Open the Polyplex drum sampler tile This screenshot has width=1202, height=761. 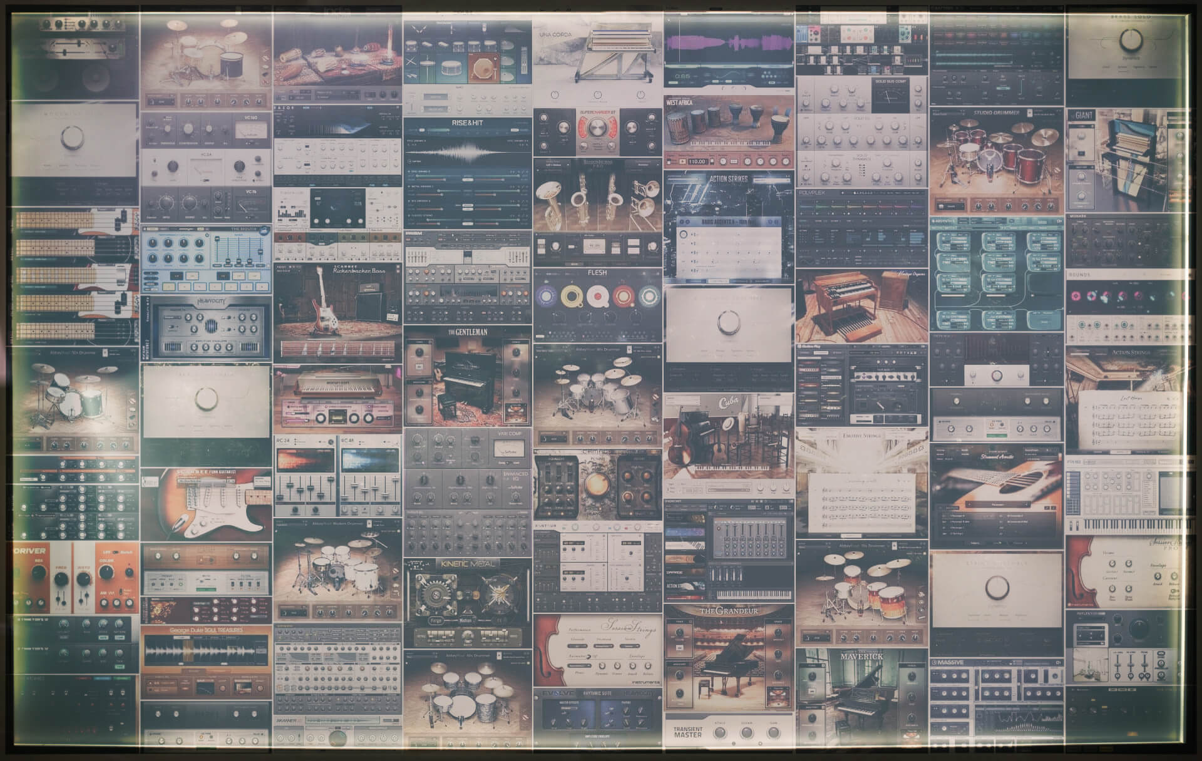click(x=861, y=228)
